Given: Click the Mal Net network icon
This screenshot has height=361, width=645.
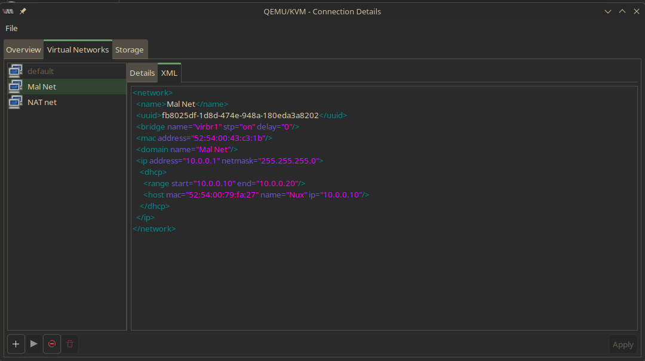Looking at the screenshot, I should 16,87.
